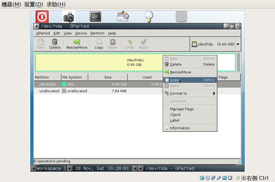Click the Undo toolbar button

[x=130, y=44]
